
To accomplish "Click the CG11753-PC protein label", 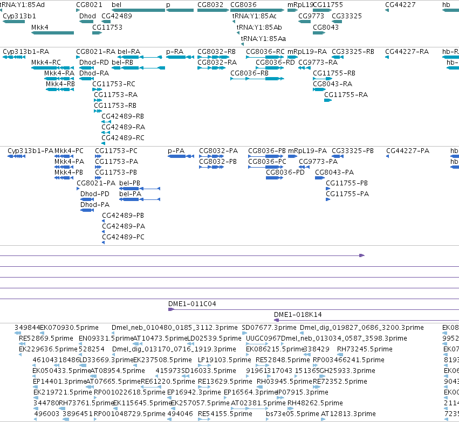I will click(x=116, y=151).
